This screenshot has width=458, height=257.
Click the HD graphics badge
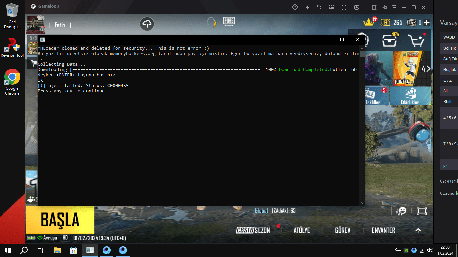pyautogui.click(x=65, y=238)
